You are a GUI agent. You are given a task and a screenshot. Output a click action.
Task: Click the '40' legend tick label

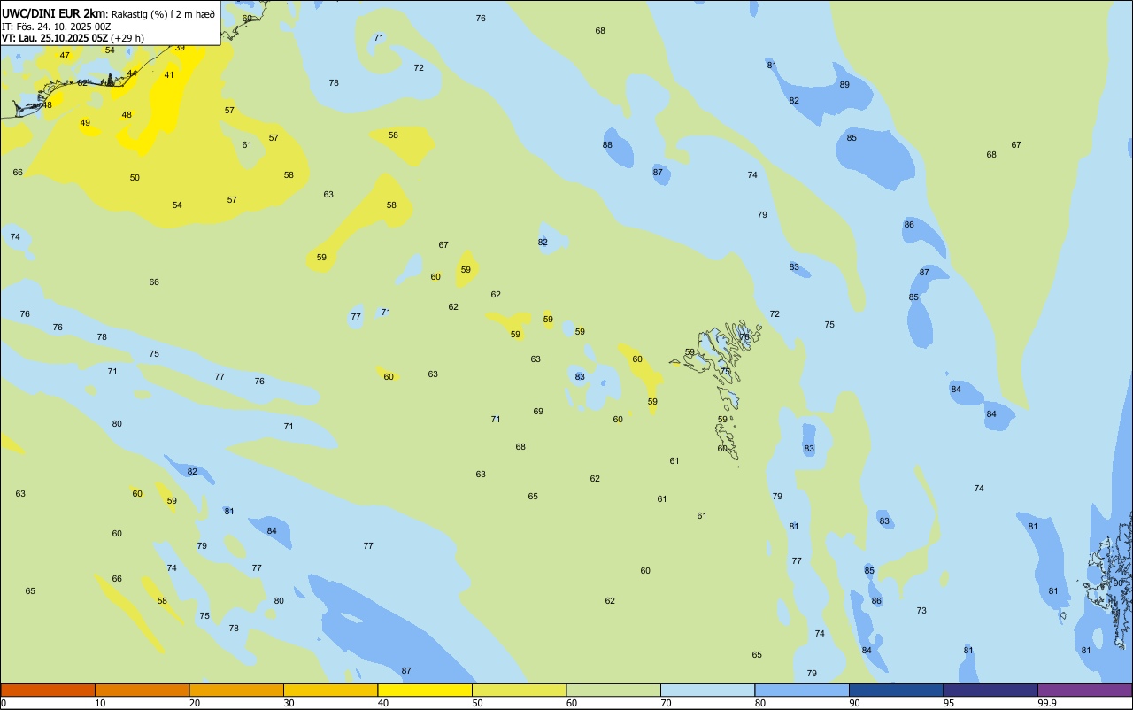coord(383,703)
